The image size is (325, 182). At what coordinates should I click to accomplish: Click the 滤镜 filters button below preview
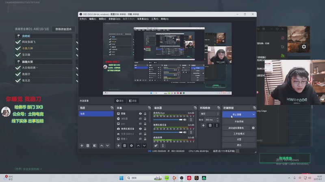(133, 101)
